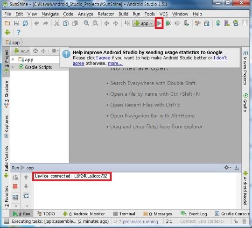Open the Navigate menu

tap(50, 14)
